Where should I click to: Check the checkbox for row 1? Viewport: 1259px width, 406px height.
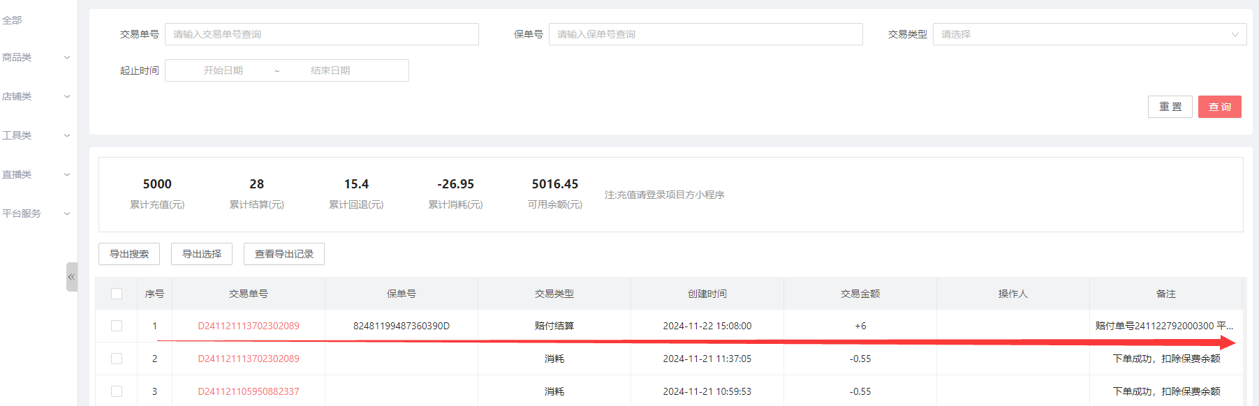117,326
